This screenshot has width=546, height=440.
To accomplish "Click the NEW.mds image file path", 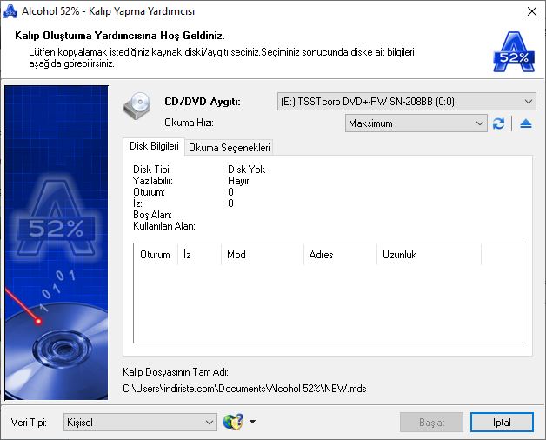I will [x=244, y=389].
